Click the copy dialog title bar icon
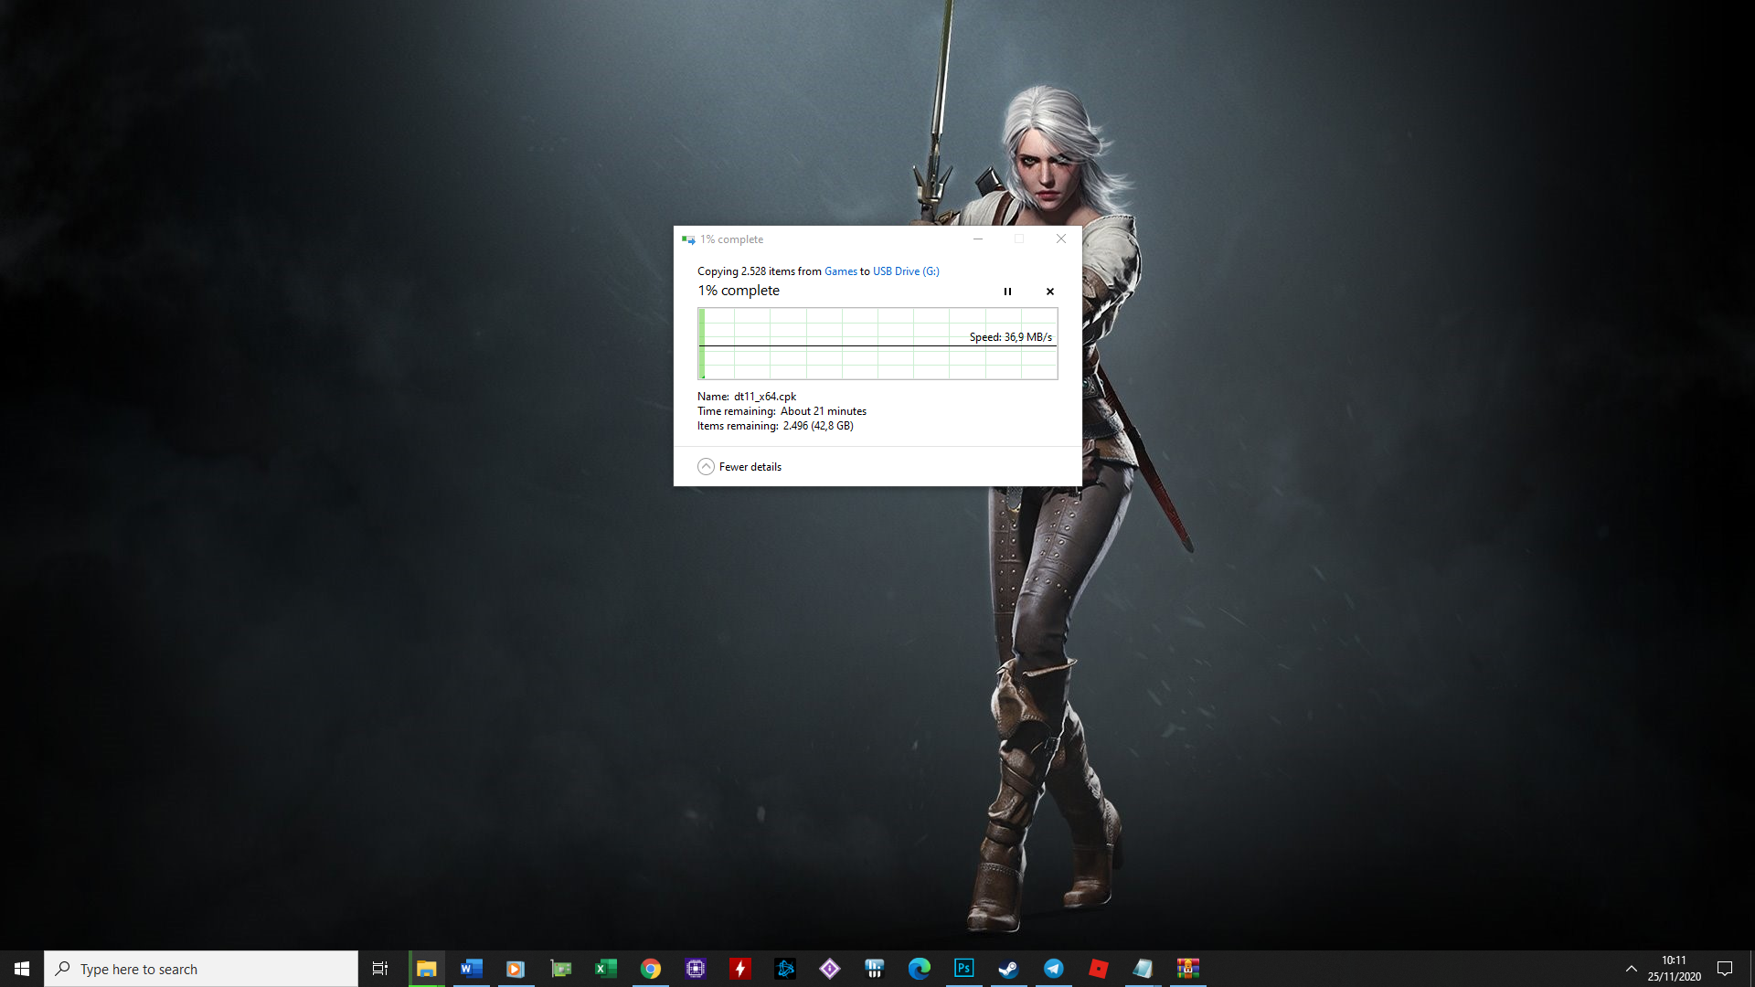Viewport: 1755px width, 987px height. tap(688, 239)
